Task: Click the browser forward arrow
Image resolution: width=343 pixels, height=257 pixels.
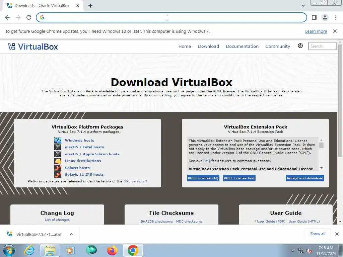Action: [x=18, y=17]
